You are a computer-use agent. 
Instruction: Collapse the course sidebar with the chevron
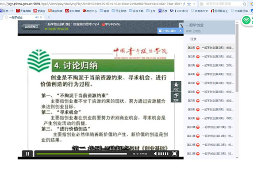coord(181,26)
